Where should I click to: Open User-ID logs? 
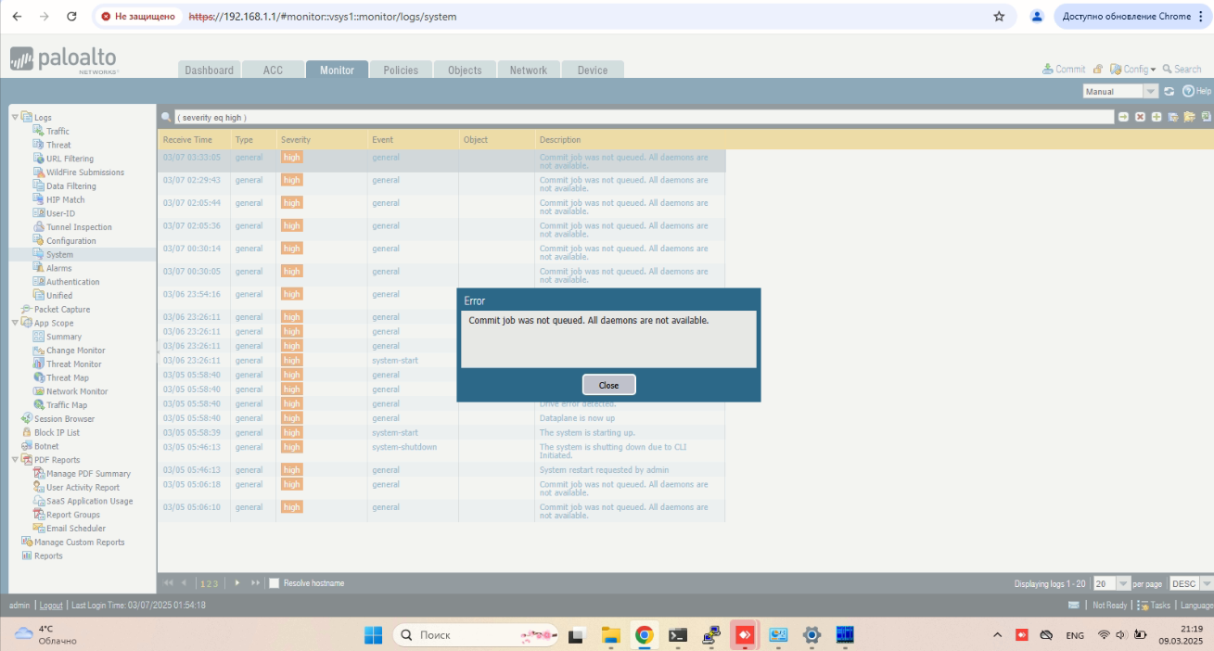click(60, 213)
